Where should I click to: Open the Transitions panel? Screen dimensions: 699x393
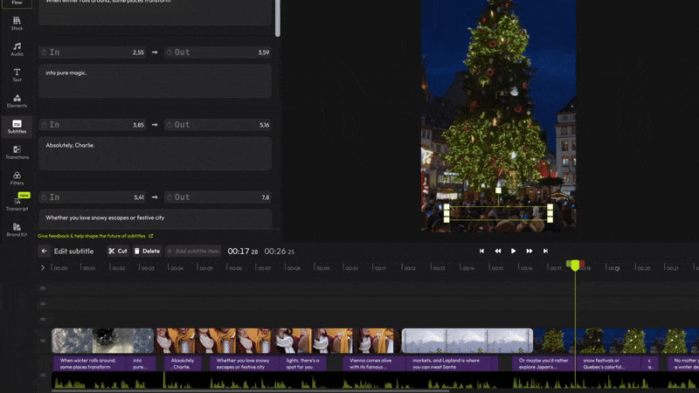17,152
